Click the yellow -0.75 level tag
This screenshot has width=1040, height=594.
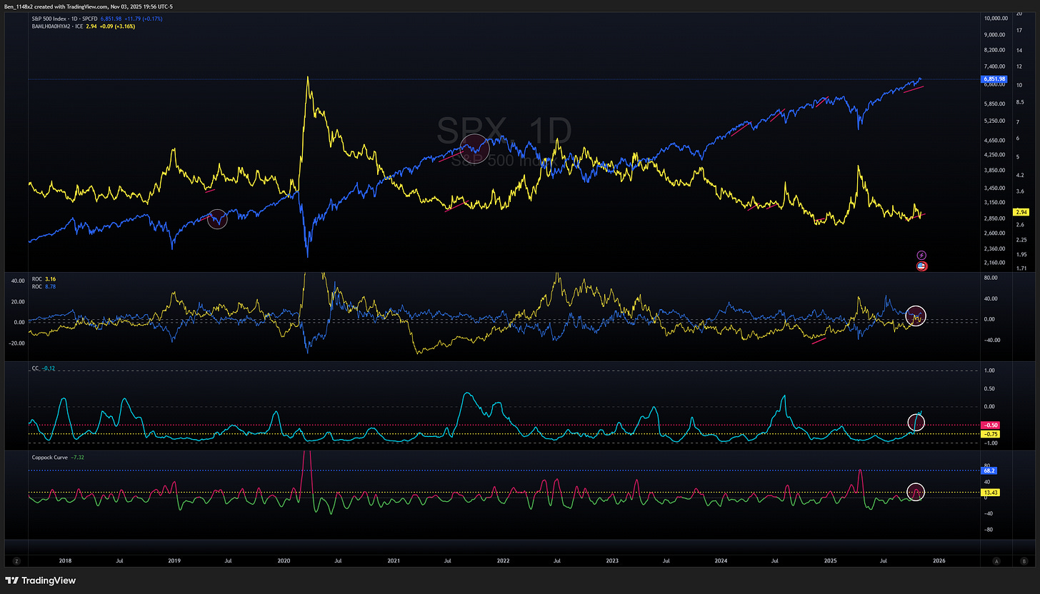pos(992,434)
